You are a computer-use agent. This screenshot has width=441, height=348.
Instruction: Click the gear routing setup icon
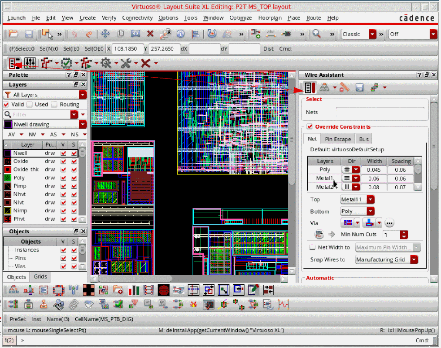point(106,63)
